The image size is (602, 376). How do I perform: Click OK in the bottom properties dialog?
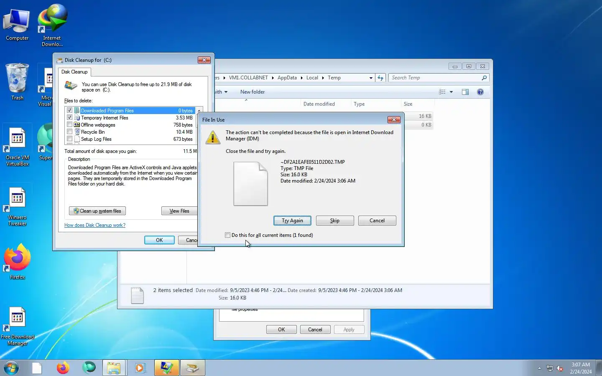(x=281, y=330)
